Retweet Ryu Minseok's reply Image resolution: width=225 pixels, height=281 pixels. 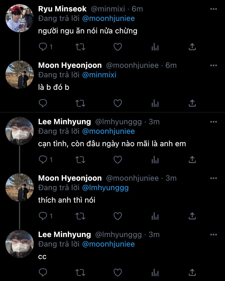pyautogui.click(x=80, y=47)
